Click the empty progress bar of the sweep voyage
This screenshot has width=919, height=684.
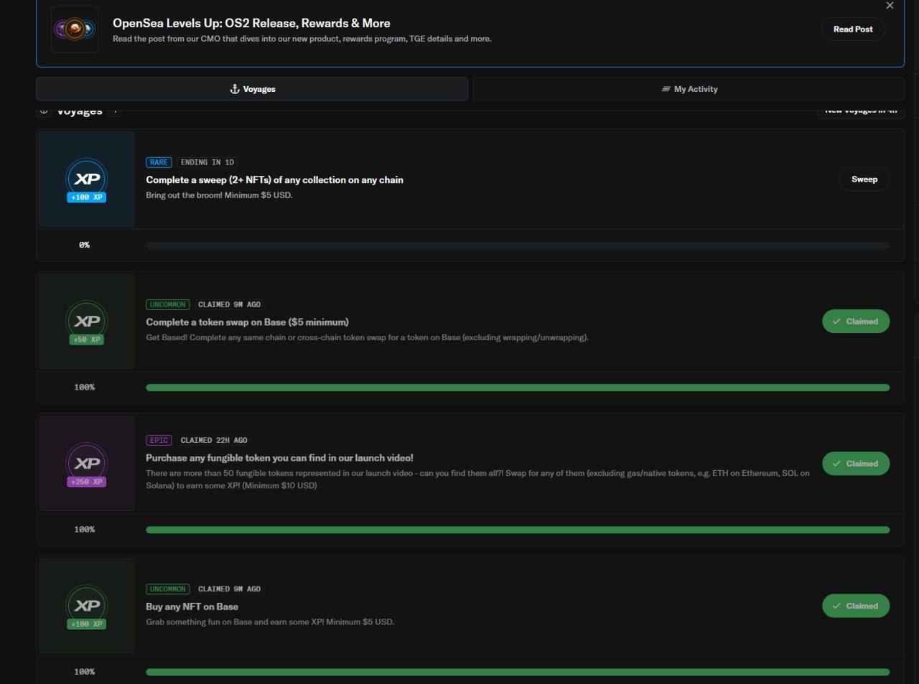[518, 245]
